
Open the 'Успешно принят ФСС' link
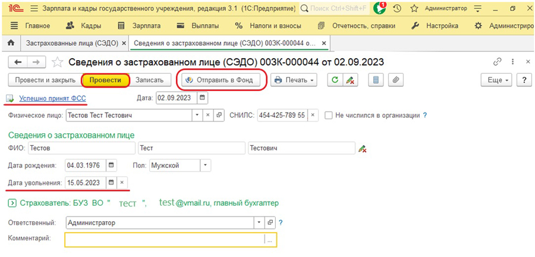coord(52,98)
